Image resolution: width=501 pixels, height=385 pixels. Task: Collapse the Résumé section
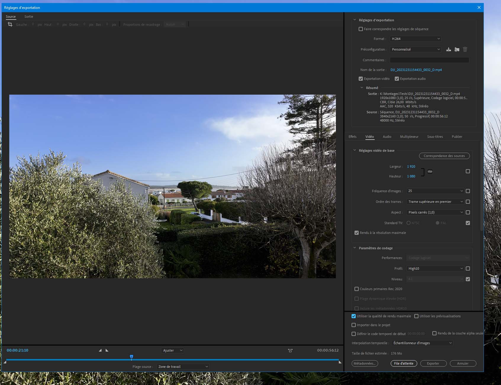tap(362, 88)
